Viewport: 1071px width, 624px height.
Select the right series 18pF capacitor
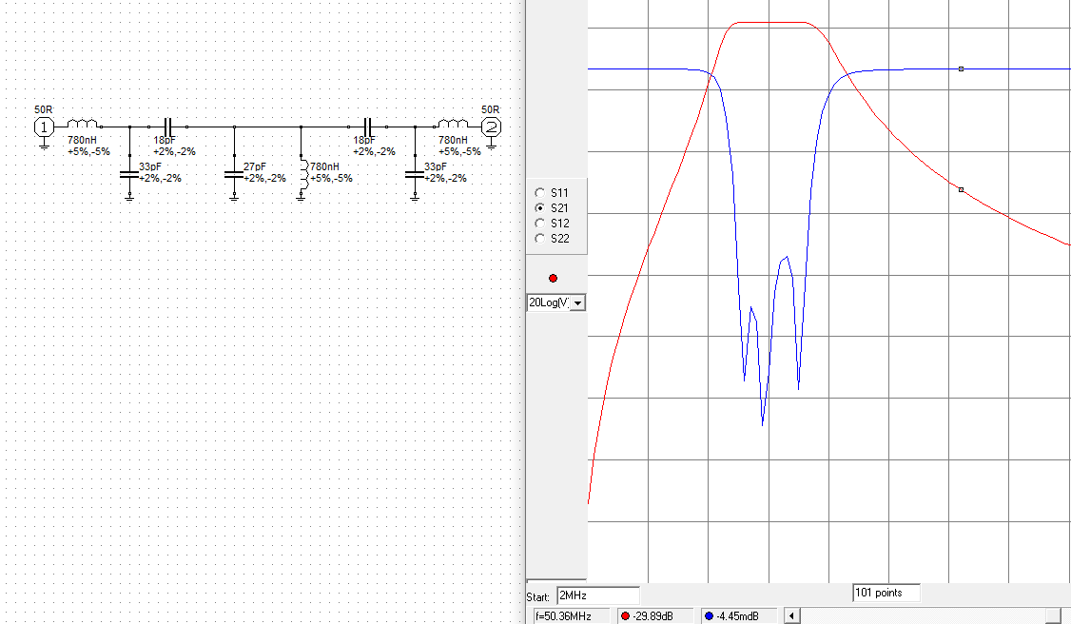tap(368, 127)
